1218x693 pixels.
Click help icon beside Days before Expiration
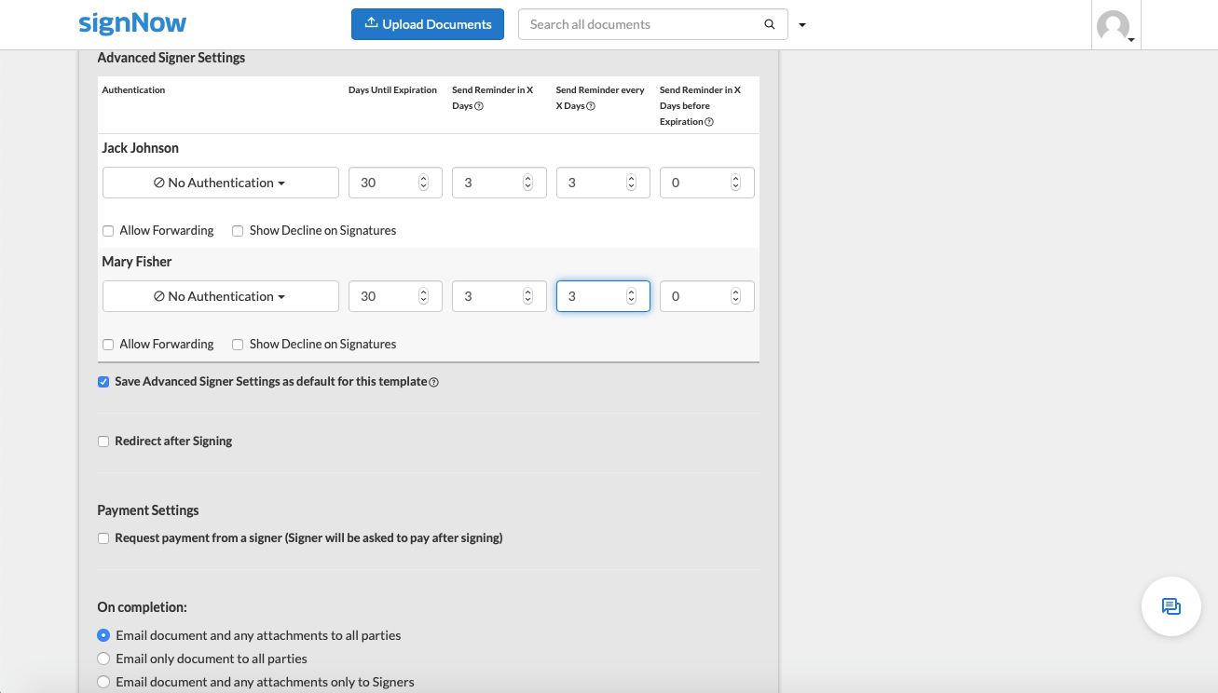pos(709,122)
